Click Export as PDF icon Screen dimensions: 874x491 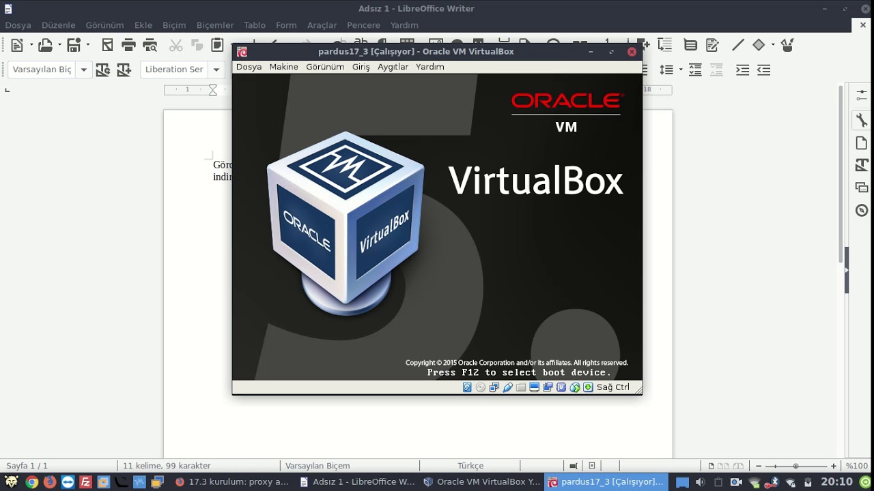(x=107, y=45)
